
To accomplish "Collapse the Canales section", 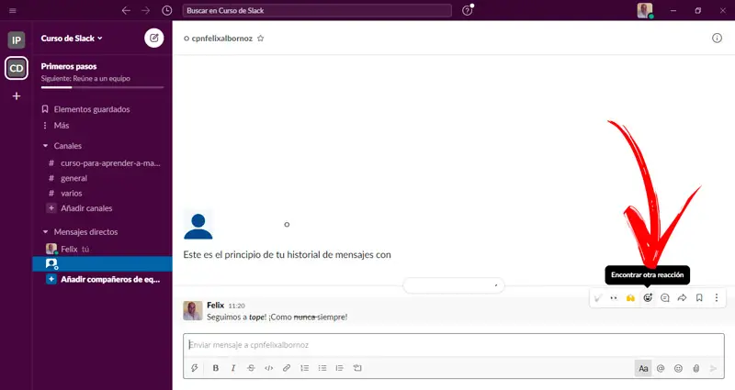I will 45,146.
